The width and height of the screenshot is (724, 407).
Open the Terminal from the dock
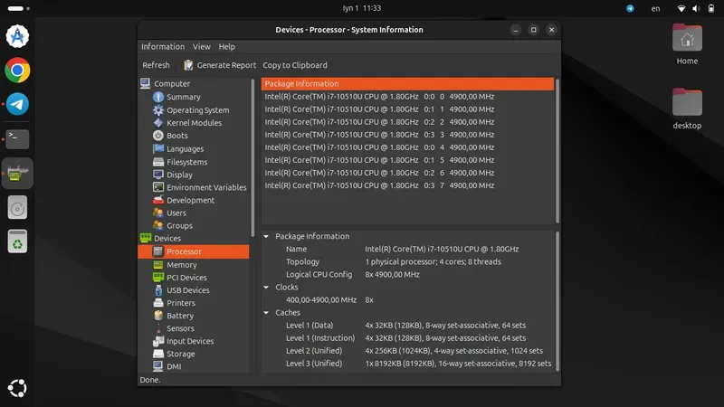coord(17,139)
